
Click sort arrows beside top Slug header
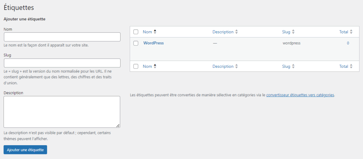(293, 32)
